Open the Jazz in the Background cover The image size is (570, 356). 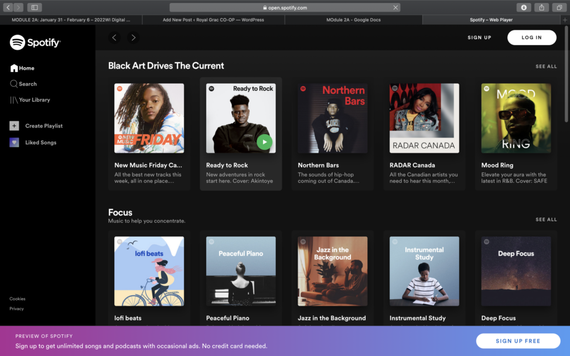333,271
